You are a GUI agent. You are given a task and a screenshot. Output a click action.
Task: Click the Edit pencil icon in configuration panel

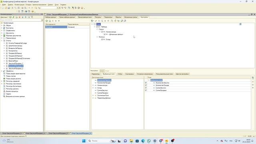pyautogui.click(x=14, y=17)
